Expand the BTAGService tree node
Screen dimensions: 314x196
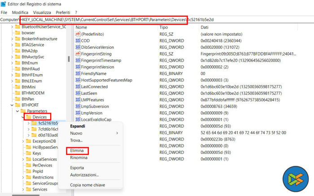click(x=12, y=45)
